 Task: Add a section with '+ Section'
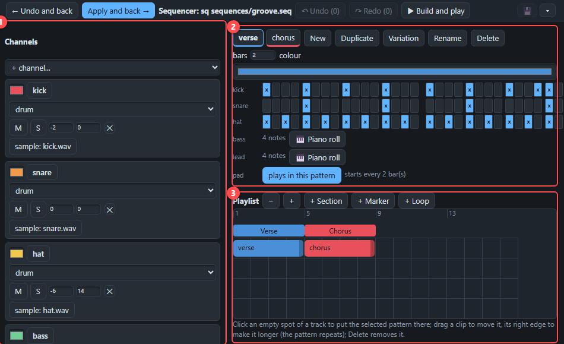tap(326, 201)
